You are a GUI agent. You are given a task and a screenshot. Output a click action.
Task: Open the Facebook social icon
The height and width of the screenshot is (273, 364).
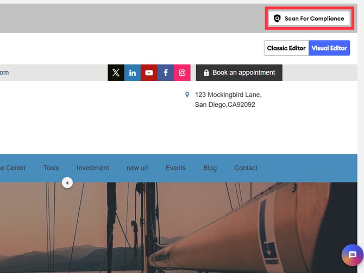166,73
